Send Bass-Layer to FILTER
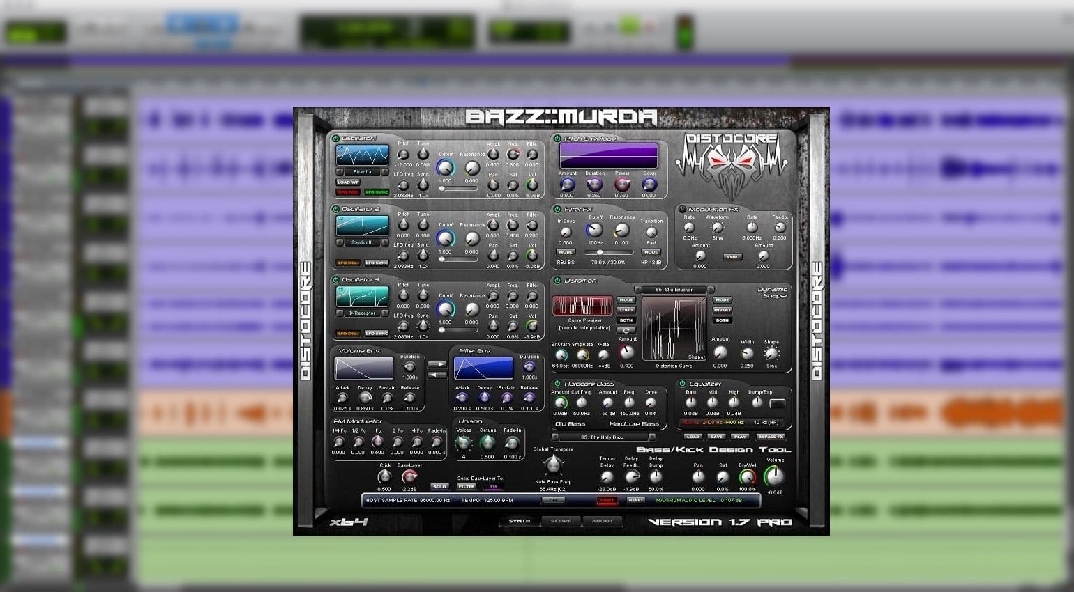The width and height of the screenshot is (1074, 592). click(x=467, y=486)
